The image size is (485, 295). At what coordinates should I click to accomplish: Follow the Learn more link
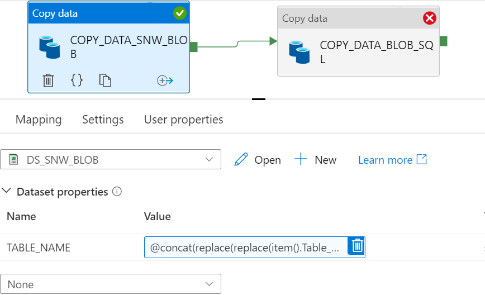pos(386,160)
